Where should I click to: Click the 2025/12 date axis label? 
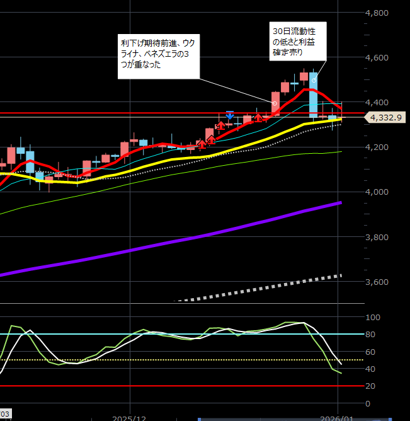coord(129,417)
